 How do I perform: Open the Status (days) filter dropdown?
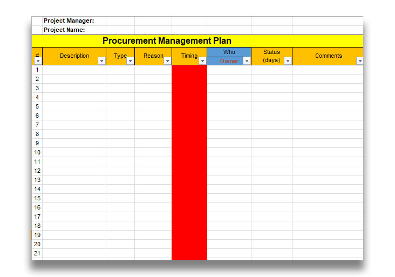[288, 61]
